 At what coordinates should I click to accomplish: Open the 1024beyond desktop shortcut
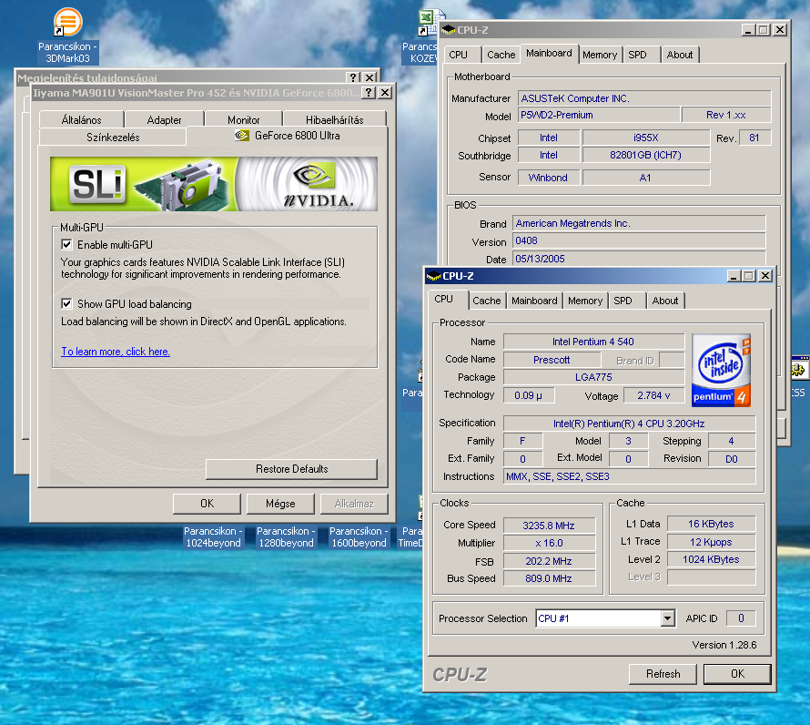click(213, 536)
